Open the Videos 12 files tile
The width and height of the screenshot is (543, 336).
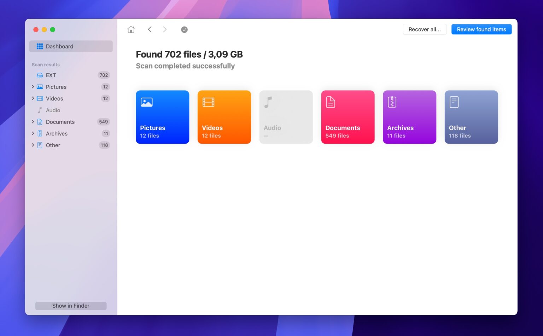pyautogui.click(x=224, y=117)
